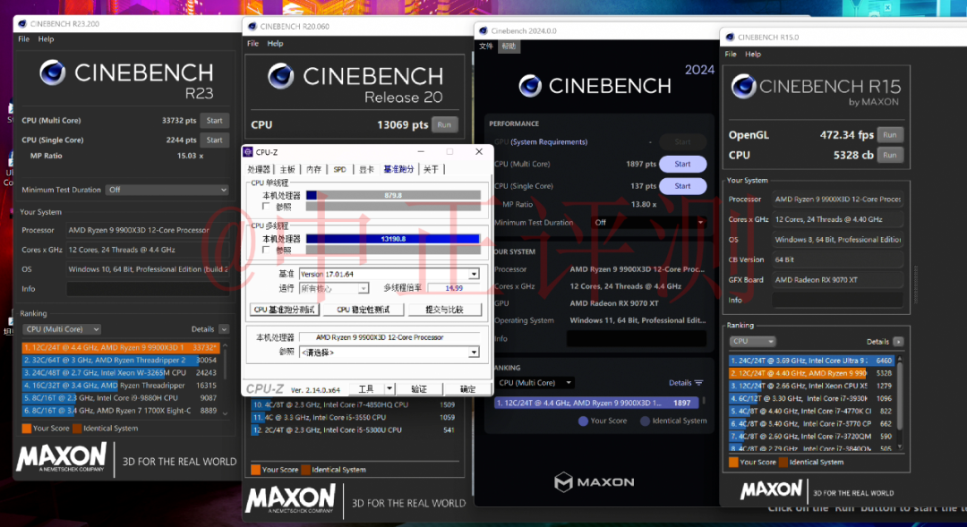The image size is (967, 527).
Task: Click the Identical System circle in Cinebench 2024
Action: tap(645, 421)
